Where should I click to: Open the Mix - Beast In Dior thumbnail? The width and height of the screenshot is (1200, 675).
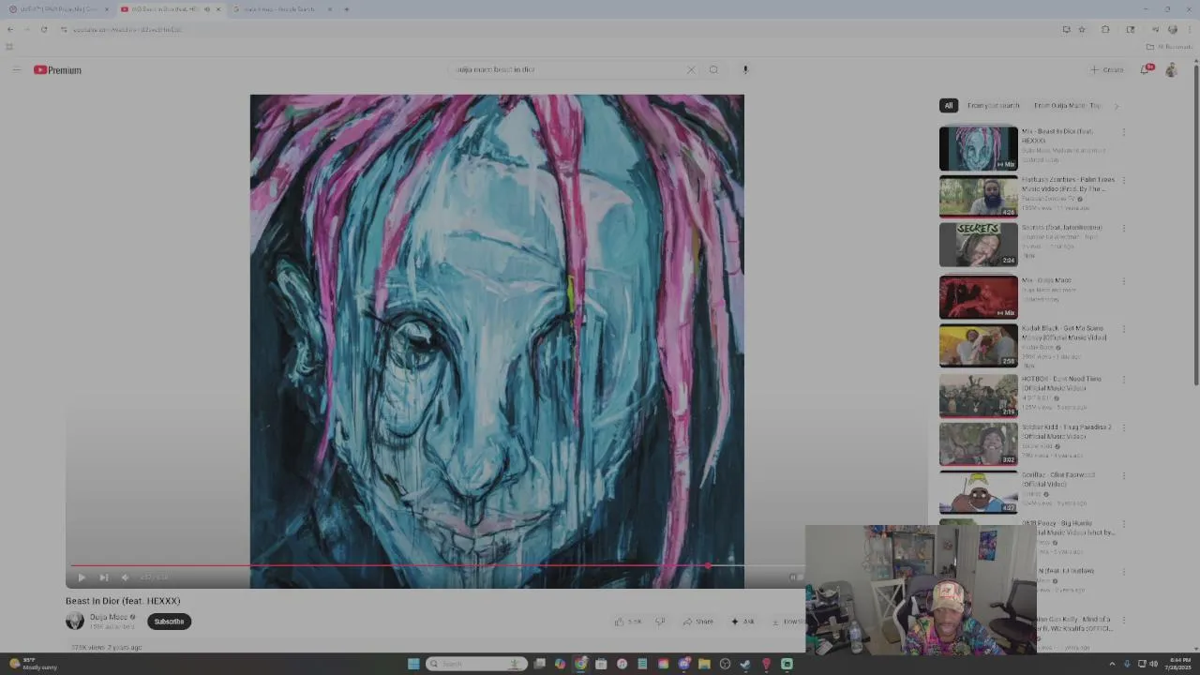pos(978,148)
